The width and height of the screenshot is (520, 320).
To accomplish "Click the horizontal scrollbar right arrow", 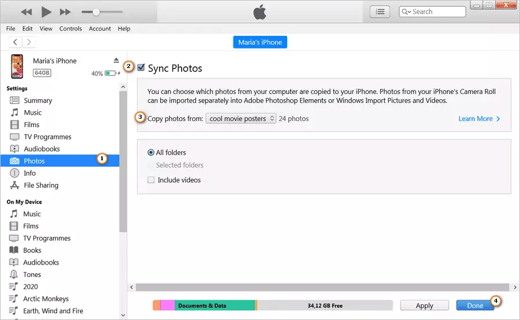I will point(515,287).
